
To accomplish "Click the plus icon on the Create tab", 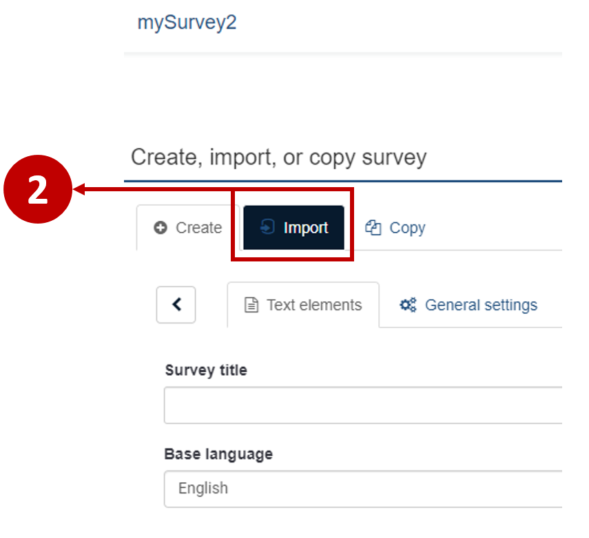I will tap(161, 227).
